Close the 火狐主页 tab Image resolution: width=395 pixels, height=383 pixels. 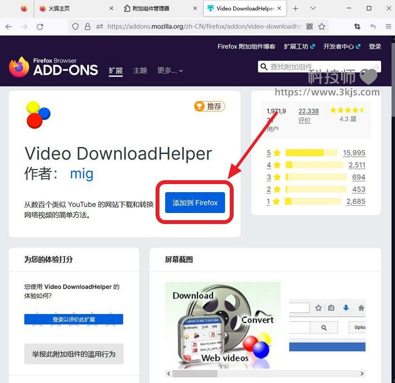(x=111, y=9)
